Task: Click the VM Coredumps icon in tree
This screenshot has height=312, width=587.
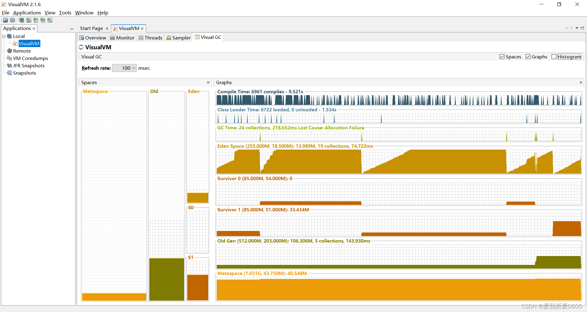Action: (x=9, y=58)
